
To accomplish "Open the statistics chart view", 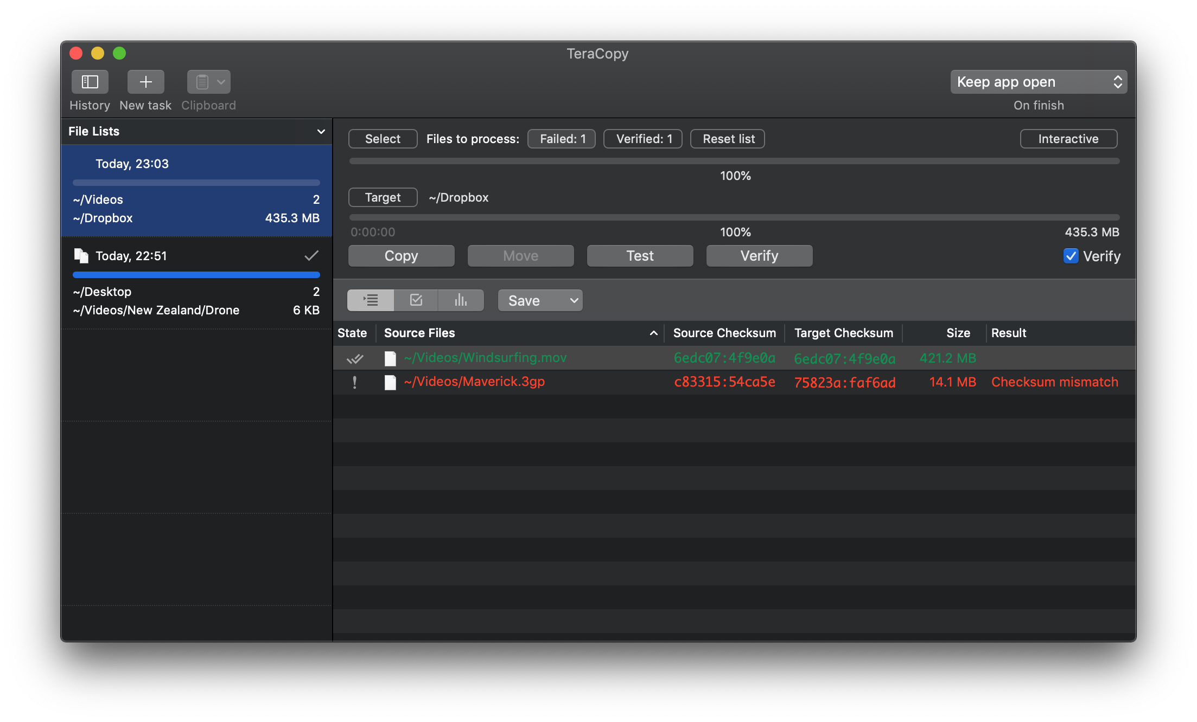I will tap(460, 300).
